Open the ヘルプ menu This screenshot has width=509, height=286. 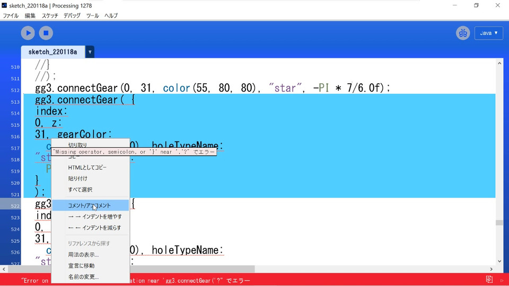[x=111, y=15]
